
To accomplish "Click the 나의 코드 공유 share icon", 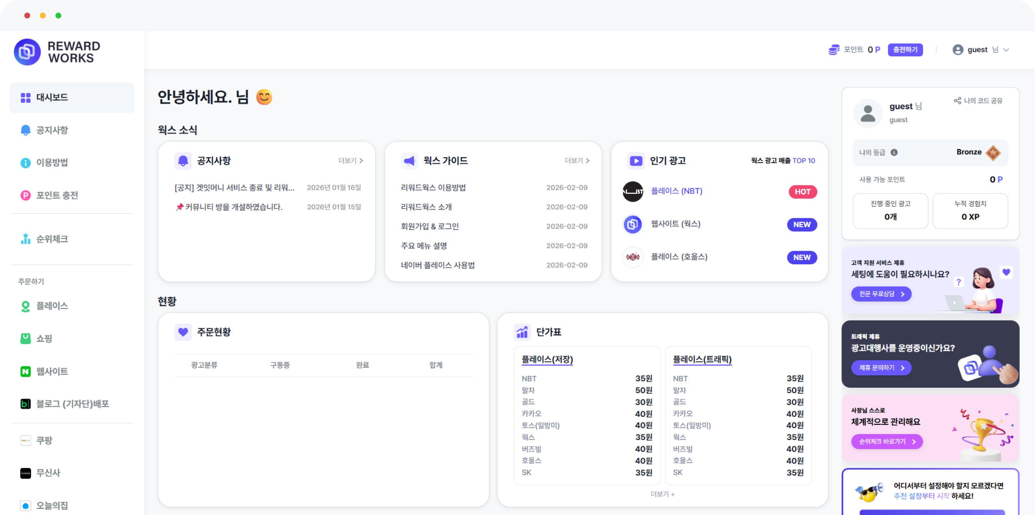I will click(x=958, y=101).
